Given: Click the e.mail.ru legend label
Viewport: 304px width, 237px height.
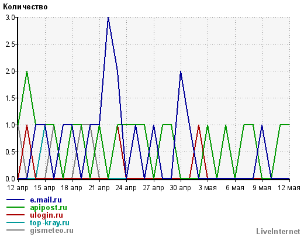Looking at the screenshot, I should point(46,200).
